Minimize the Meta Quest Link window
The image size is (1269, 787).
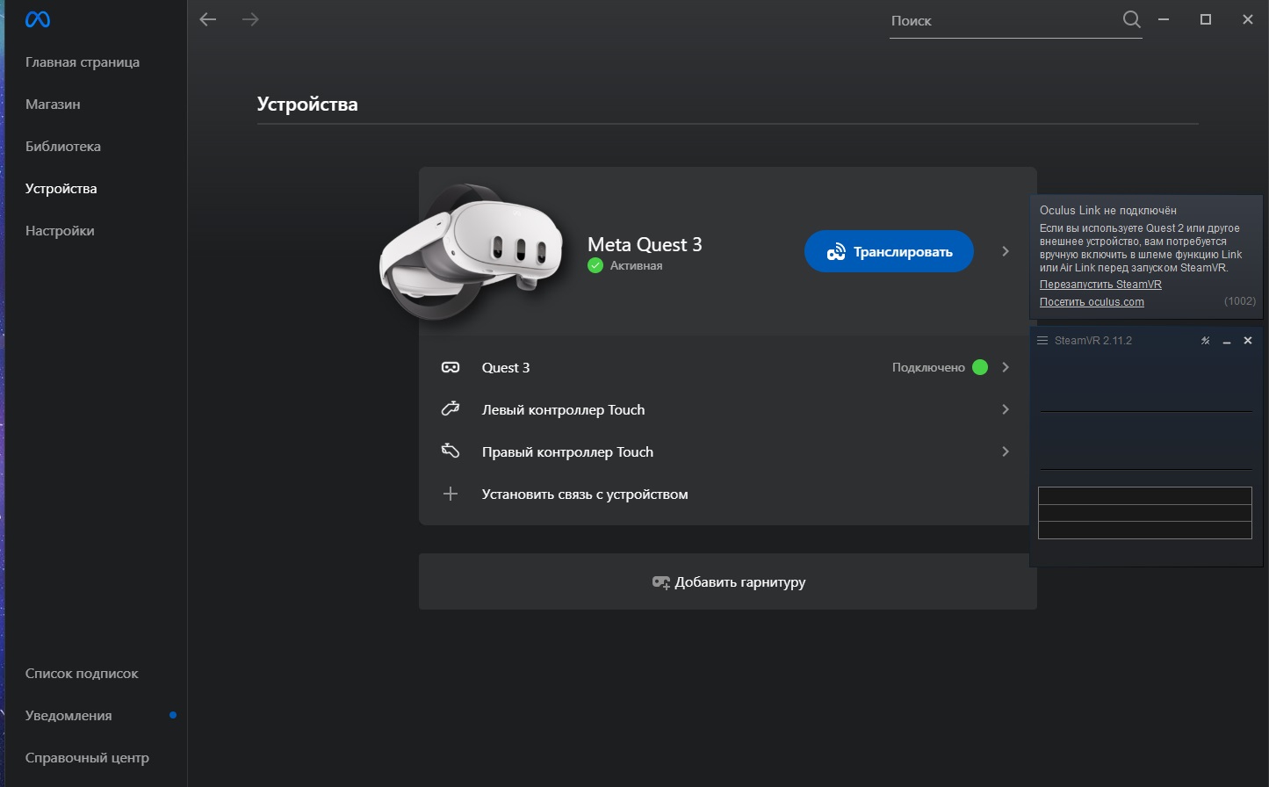click(1164, 19)
